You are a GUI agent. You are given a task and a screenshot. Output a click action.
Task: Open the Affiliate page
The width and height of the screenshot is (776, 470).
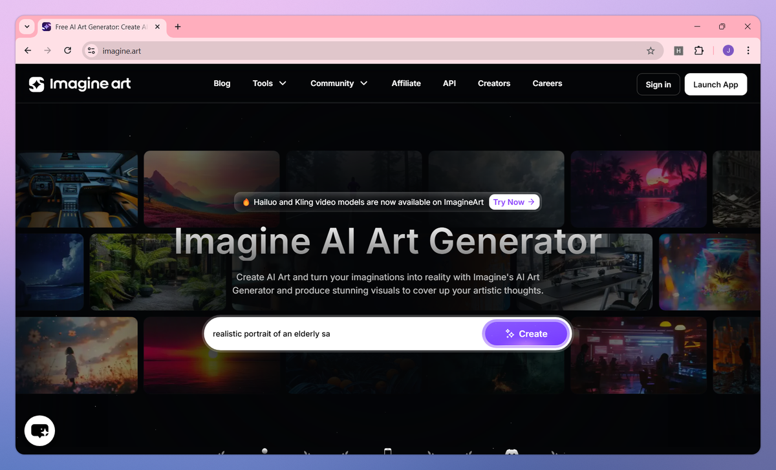click(406, 83)
